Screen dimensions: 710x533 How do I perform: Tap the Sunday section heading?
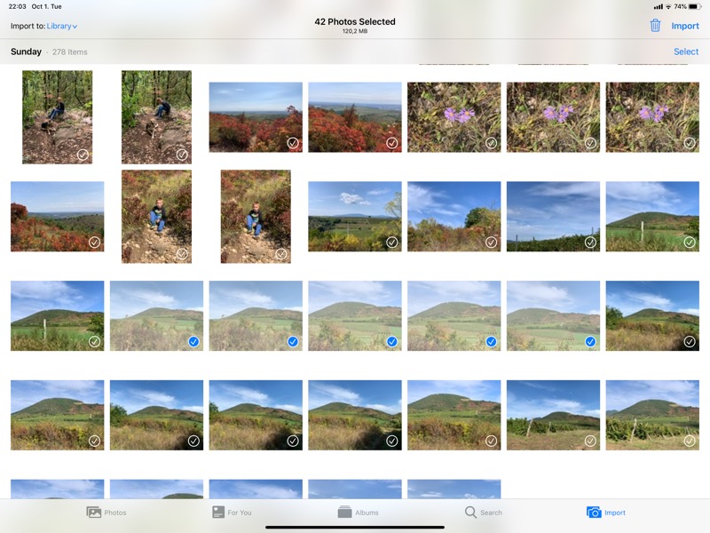[27, 52]
